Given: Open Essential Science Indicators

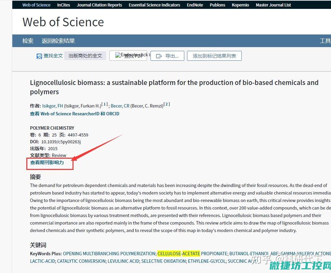Looking at the screenshot, I should [x=154, y=5].
